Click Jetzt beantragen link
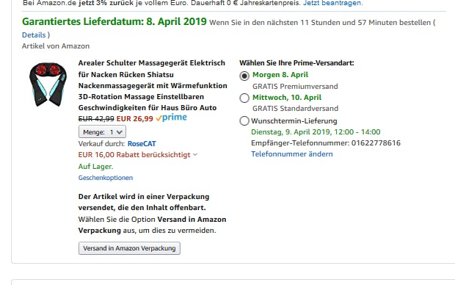The width and height of the screenshot is (455, 285). 333,3
